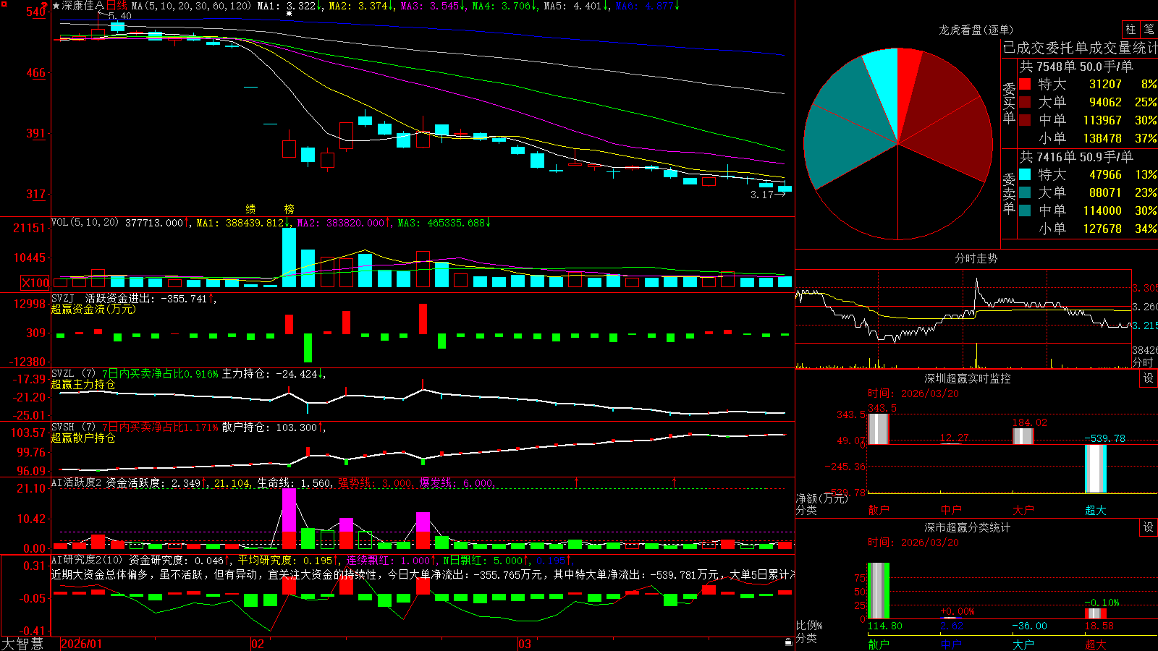This screenshot has height=651, width=1158.
Task: Click the tallest magenta bar in AI活跃度
Action: point(289,510)
